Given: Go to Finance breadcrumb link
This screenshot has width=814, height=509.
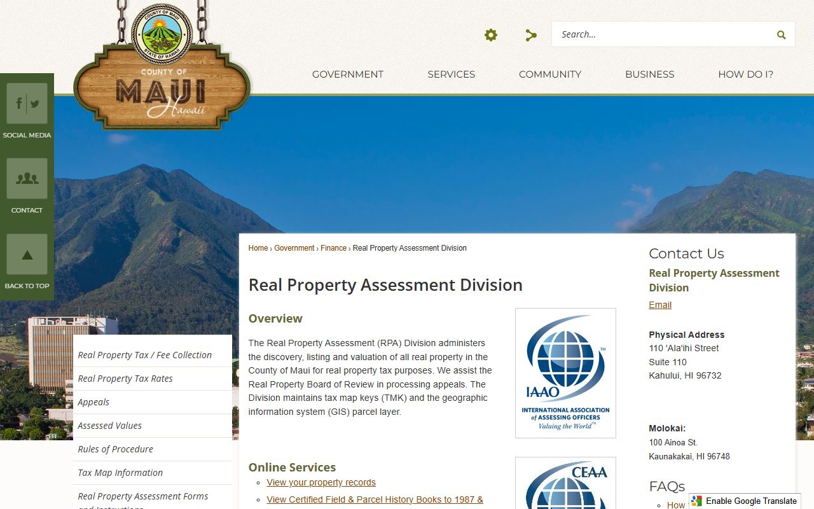Looking at the screenshot, I should click(334, 248).
